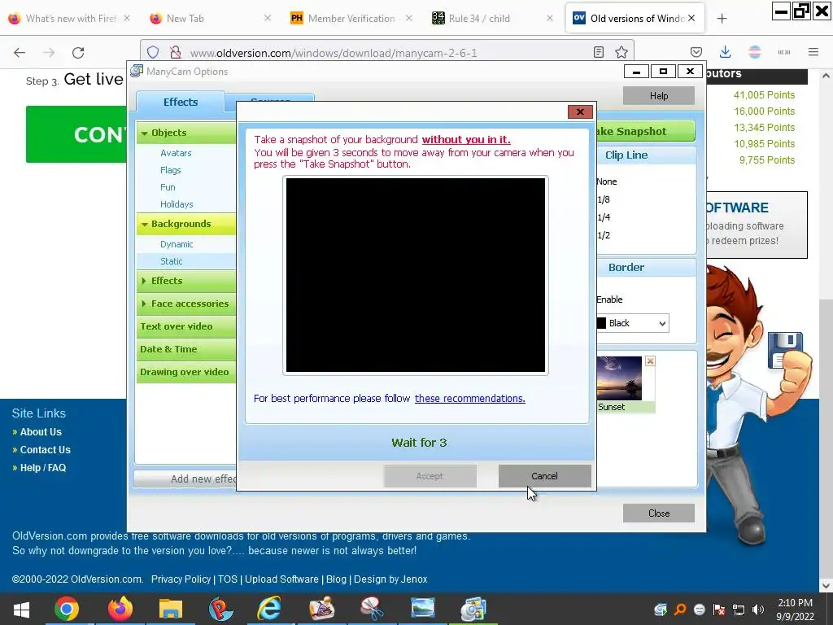The width and height of the screenshot is (833, 625).
Task: Click the network tray icon
Action: pos(739,610)
